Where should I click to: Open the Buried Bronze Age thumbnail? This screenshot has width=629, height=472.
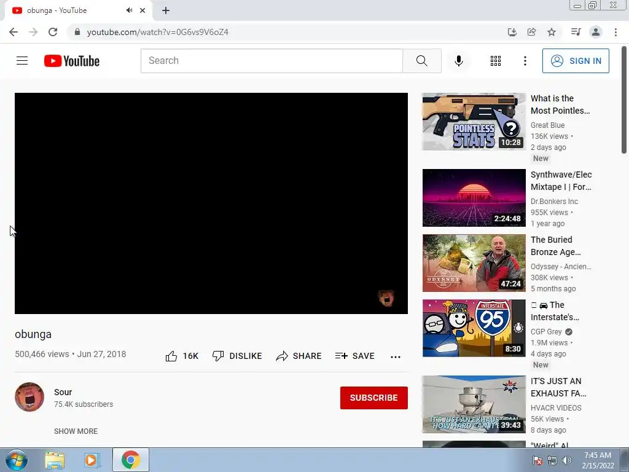(474, 263)
